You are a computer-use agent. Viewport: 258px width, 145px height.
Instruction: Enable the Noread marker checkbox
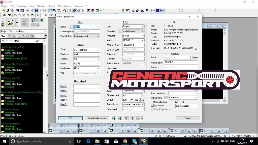(x=152, y=102)
